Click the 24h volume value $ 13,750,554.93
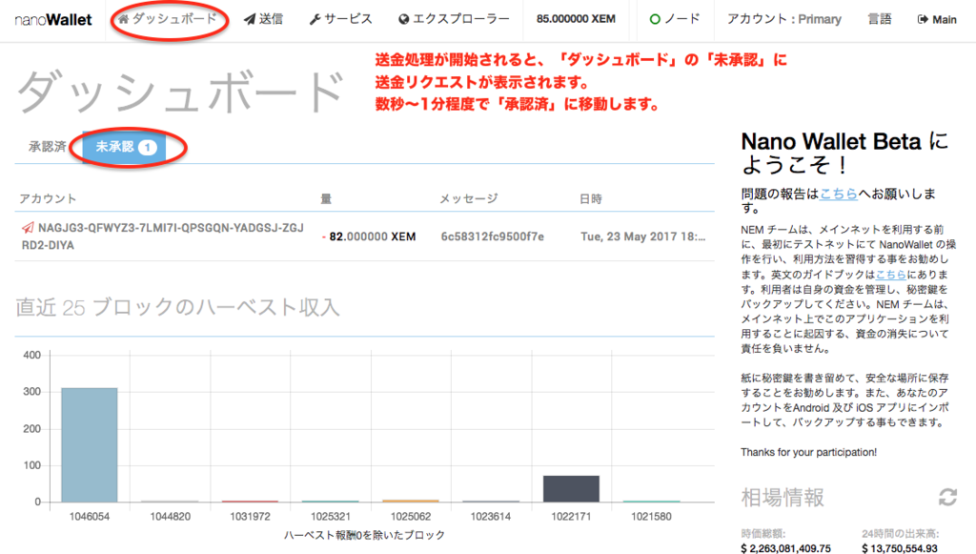Screen dimensions: 976x554 (x=900, y=548)
